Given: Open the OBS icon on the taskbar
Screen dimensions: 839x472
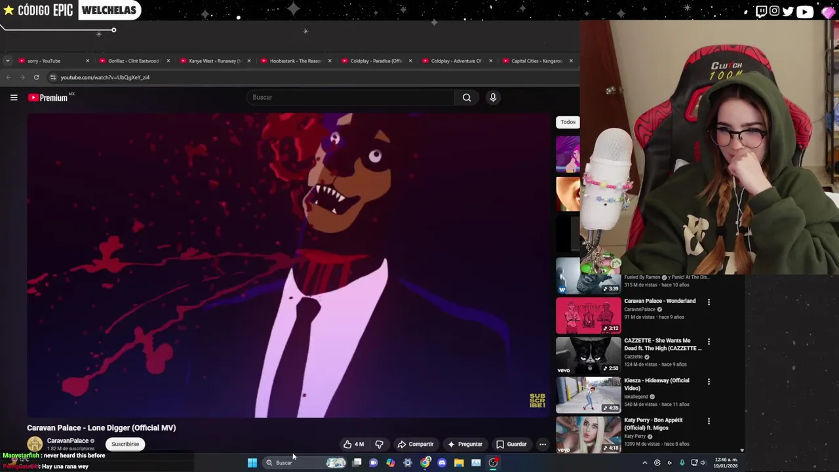Looking at the screenshot, I should click(x=494, y=463).
